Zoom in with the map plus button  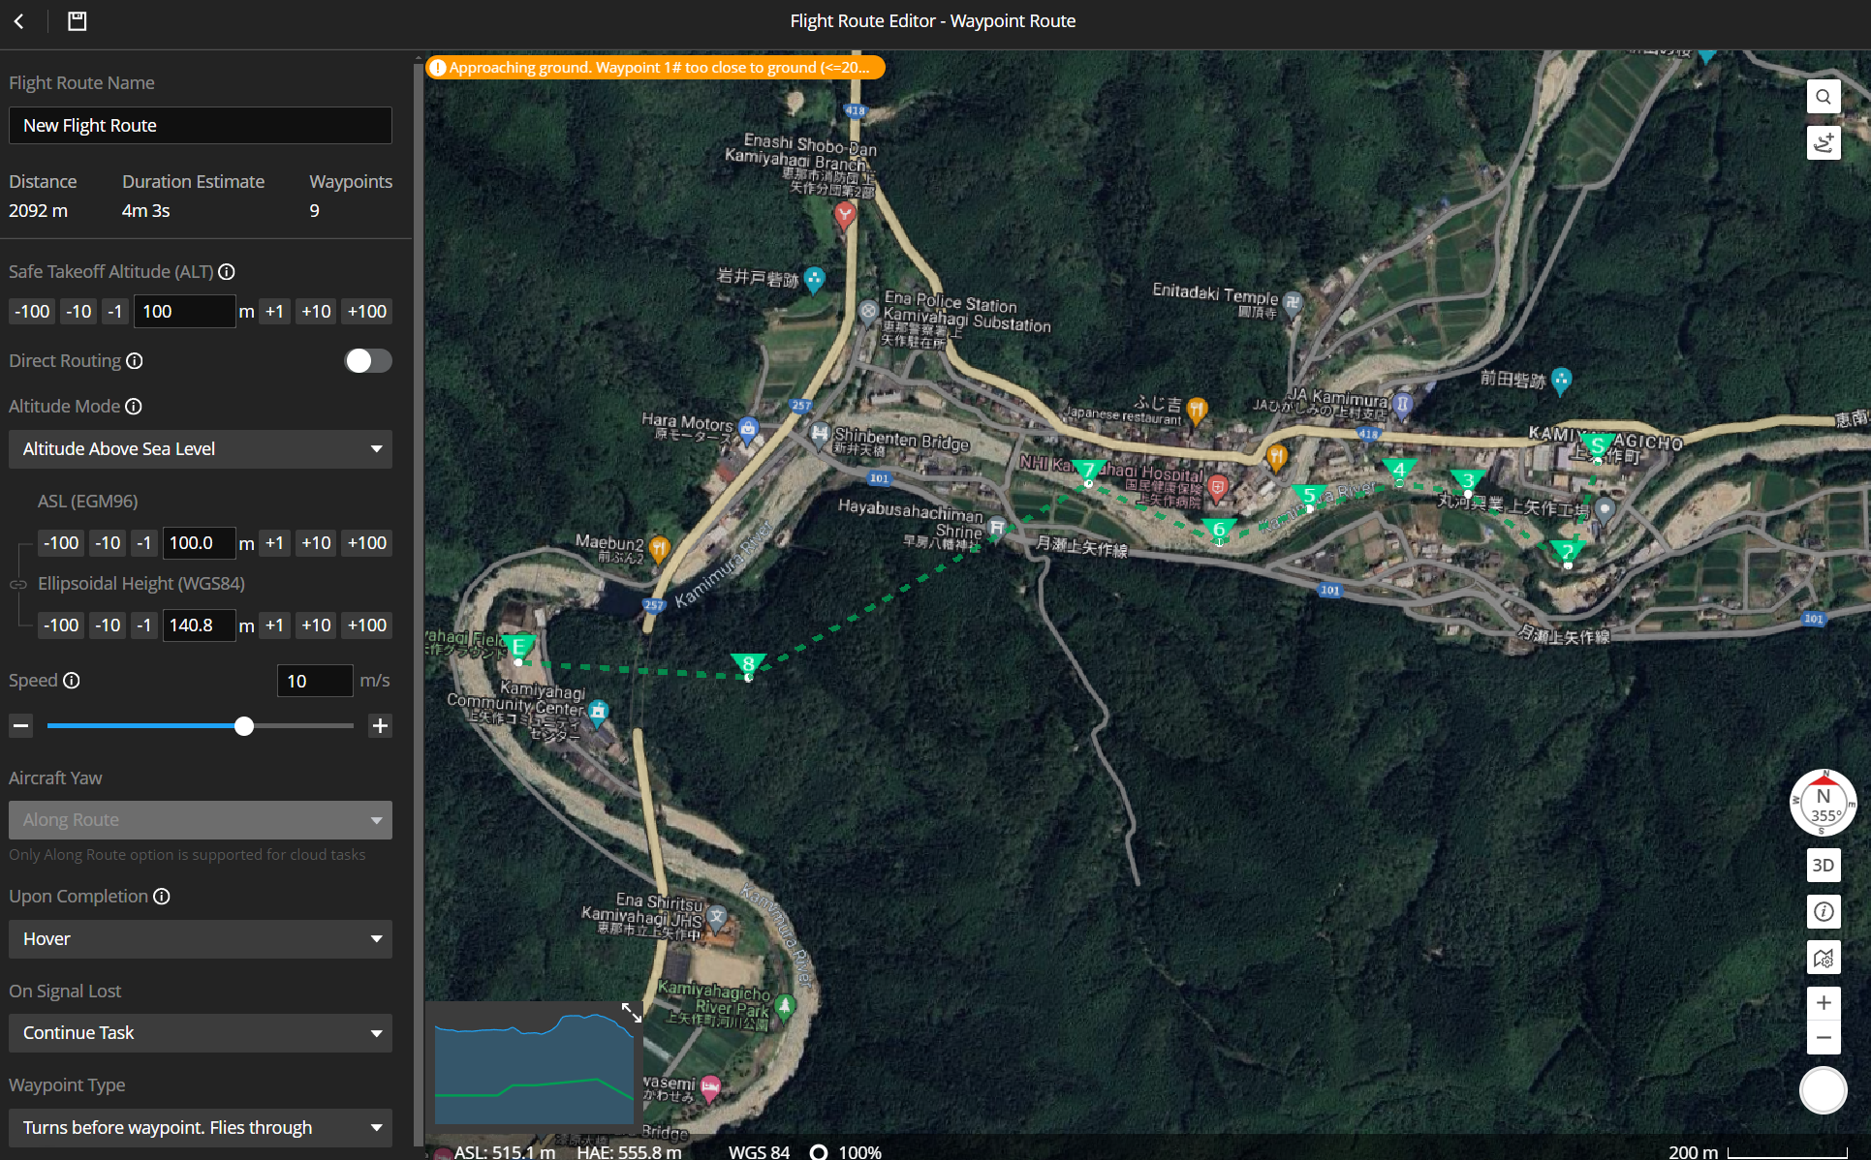pos(1824,1003)
